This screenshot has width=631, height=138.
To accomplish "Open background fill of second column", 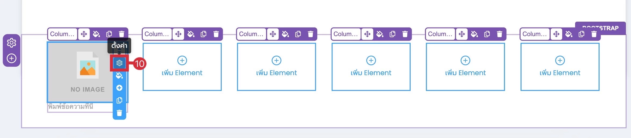I will point(191,34).
